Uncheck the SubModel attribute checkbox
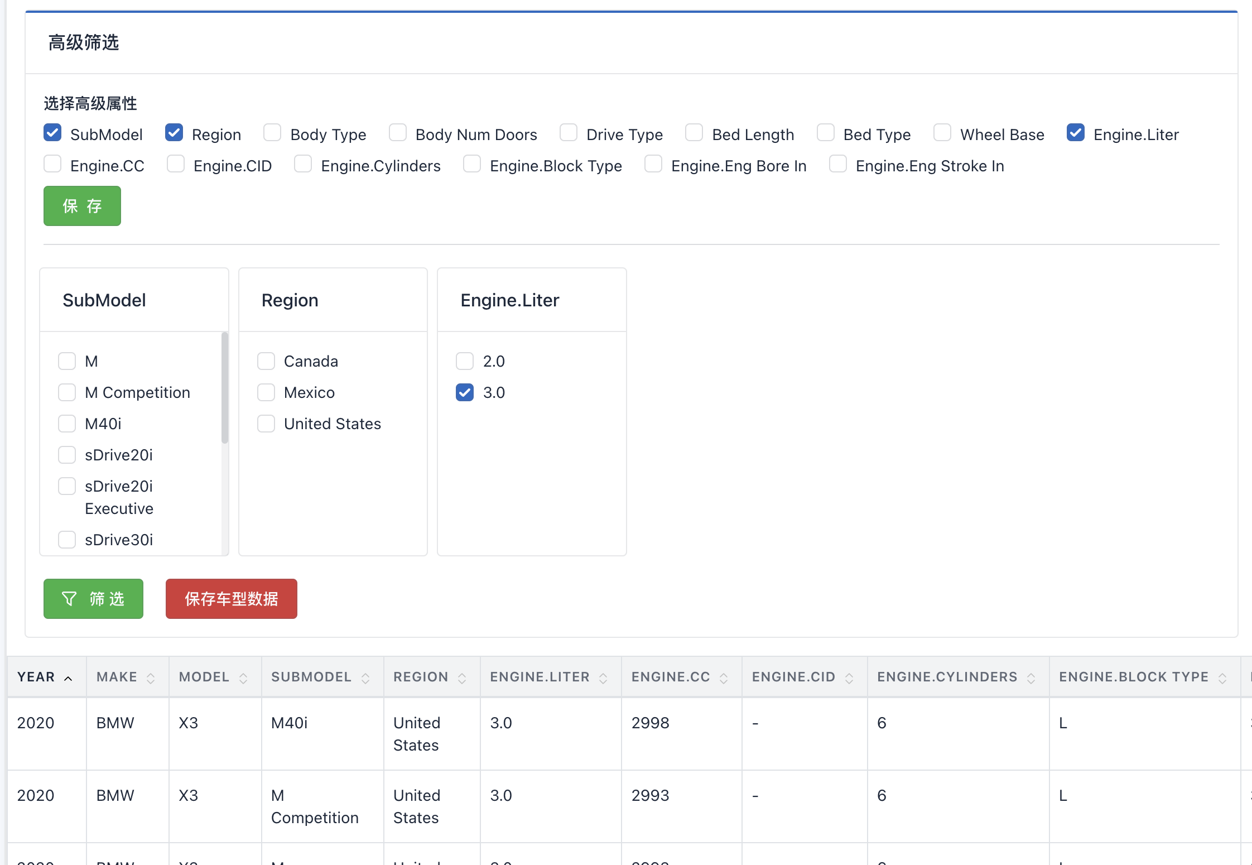The image size is (1252, 865). (x=52, y=133)
